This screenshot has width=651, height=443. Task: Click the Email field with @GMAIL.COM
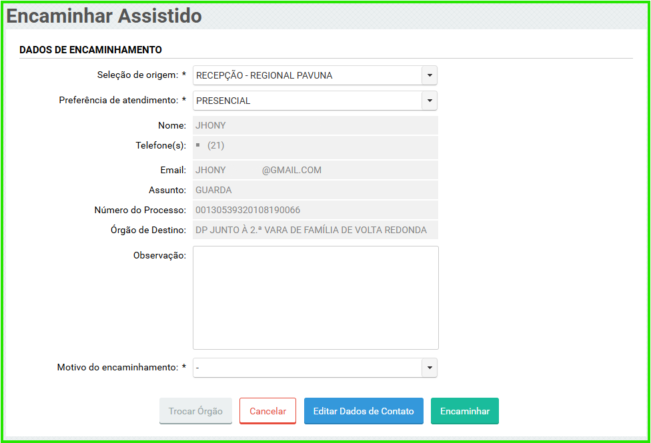point(315,170)
